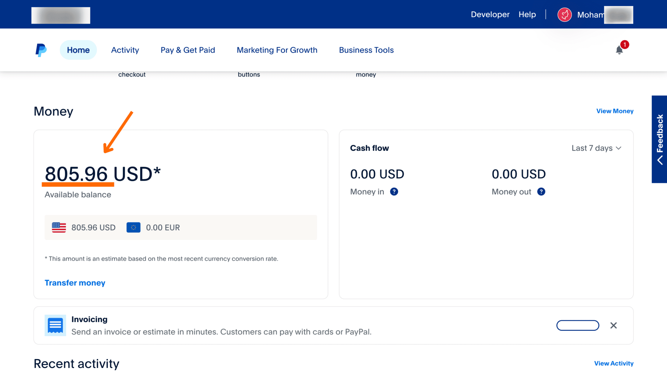Open the Marketing For Growth menu
The width and height of the screenshot is (667, 382).
pyautogui.click(x=277, y=50)
